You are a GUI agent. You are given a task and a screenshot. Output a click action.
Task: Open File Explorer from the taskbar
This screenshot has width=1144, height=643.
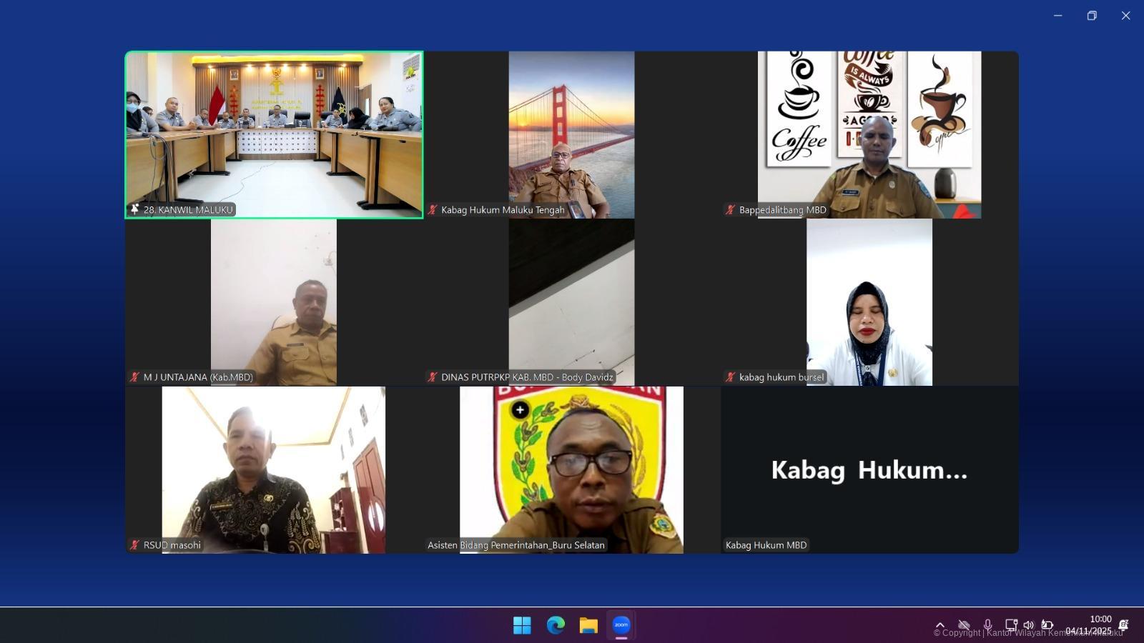[x=588, y=625]
